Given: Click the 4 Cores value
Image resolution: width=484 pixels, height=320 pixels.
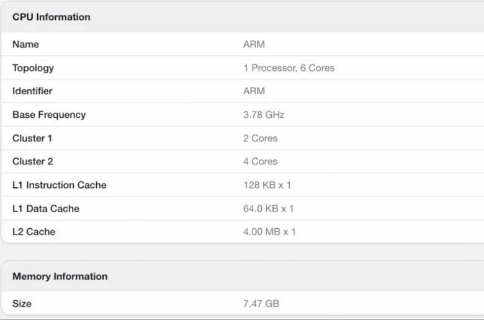Looking at the screenshot, I should tap(260, 161).
